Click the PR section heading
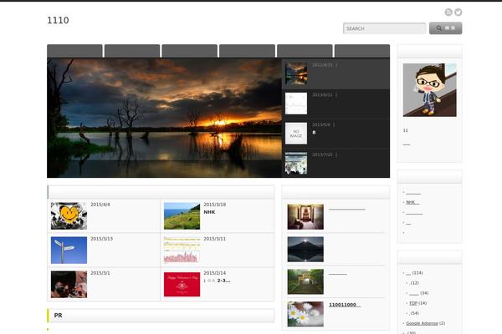Image resolution: width=502 pixels, height=334 pixels. (58, 316)
